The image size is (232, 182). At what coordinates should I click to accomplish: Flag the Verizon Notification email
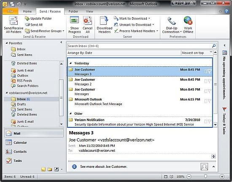(210, 121)
